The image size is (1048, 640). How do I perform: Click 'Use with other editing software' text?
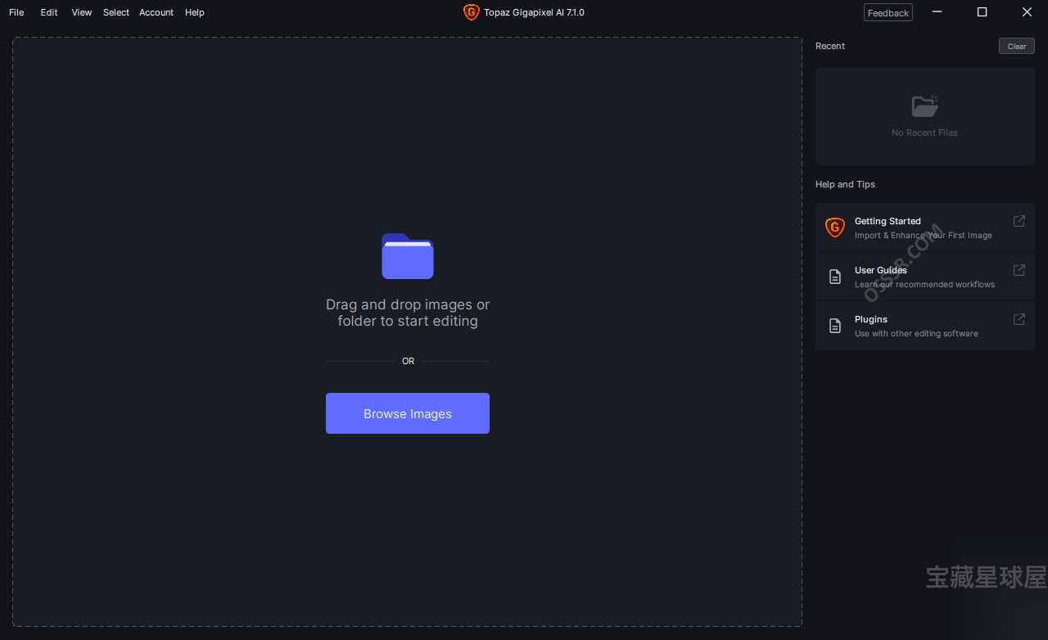coord(916,334)
